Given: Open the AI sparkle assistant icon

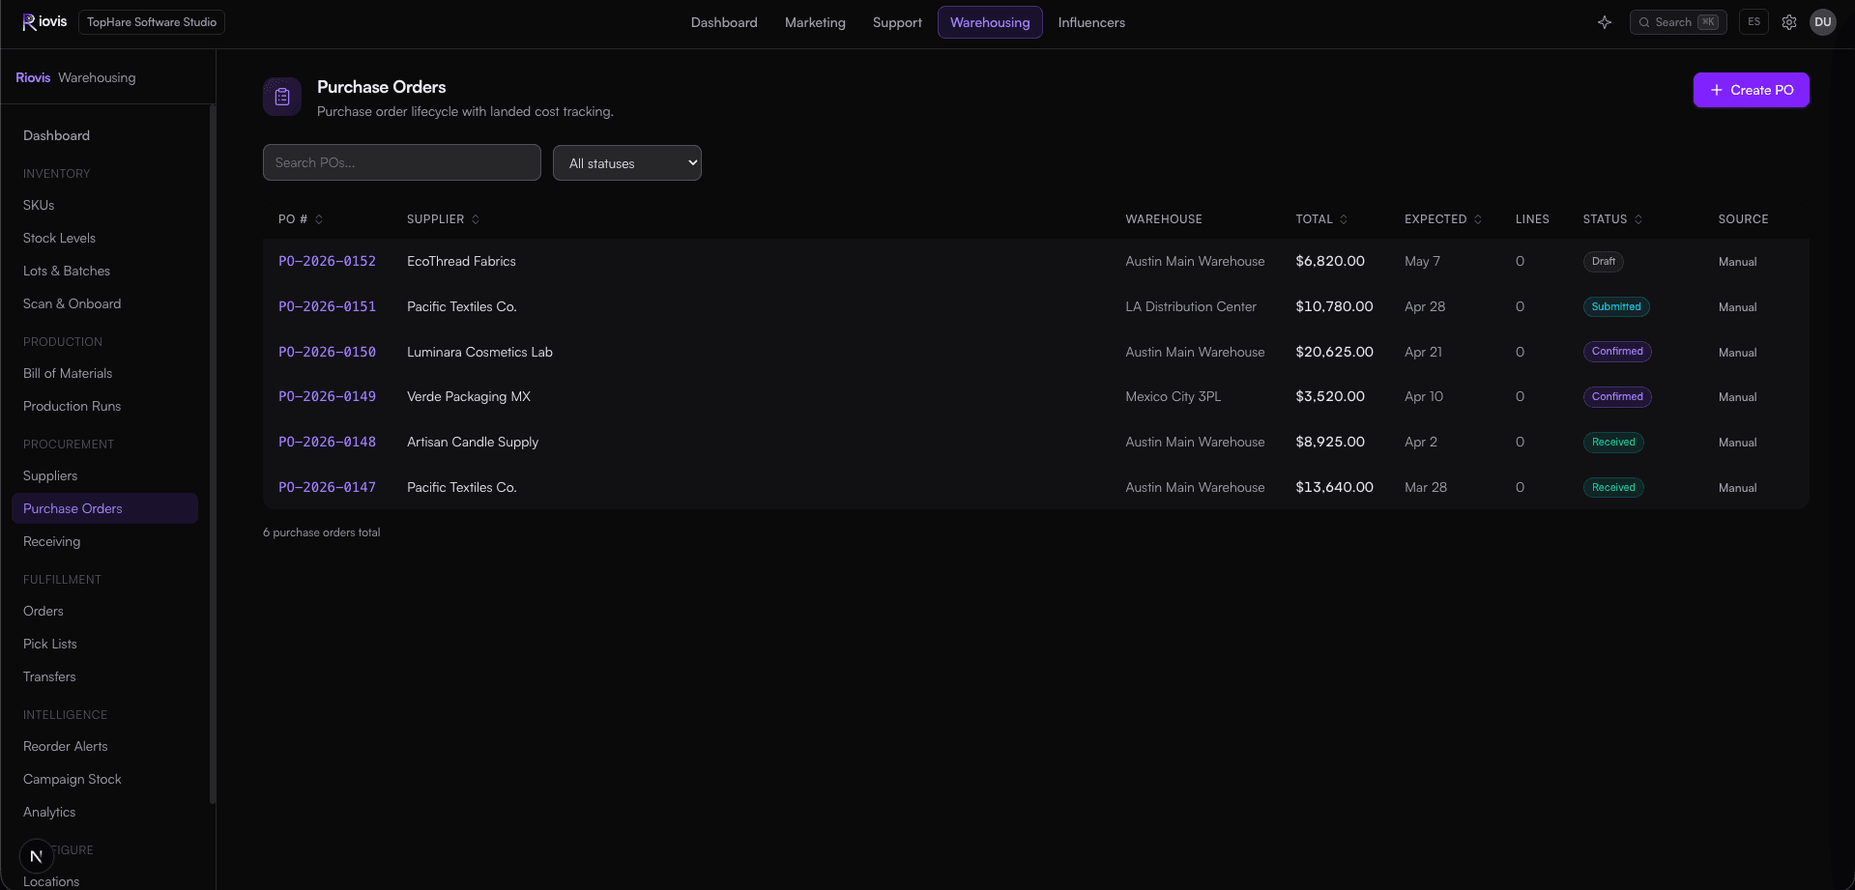Looking at the screenshot, I should coord(1605,22).
